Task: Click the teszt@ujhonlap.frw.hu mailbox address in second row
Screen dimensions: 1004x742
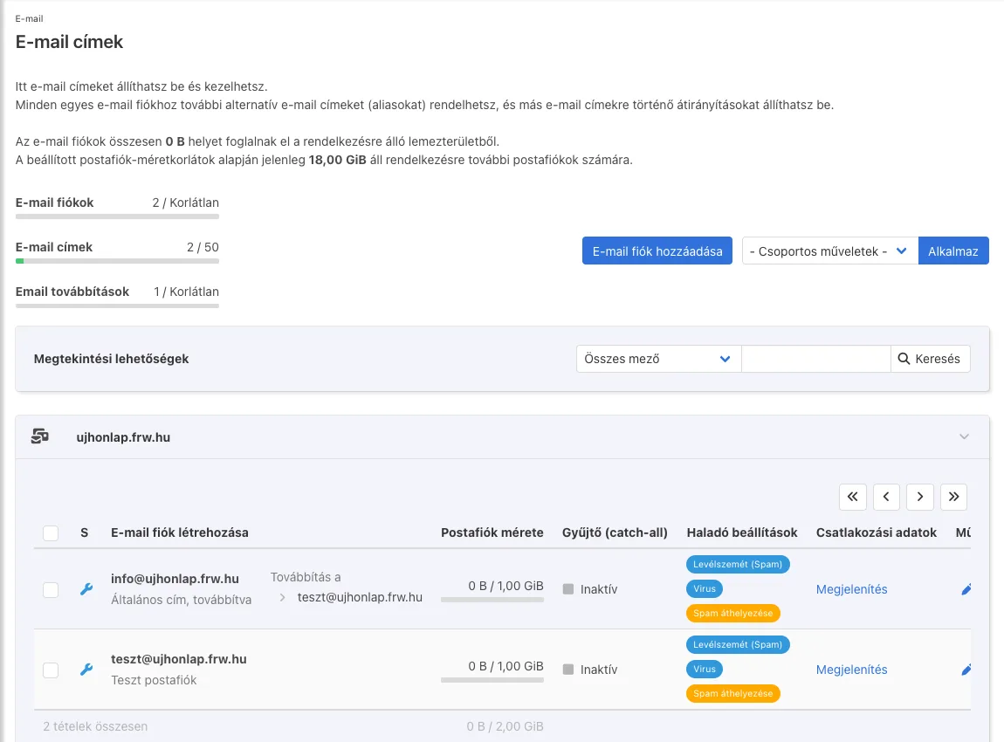Action: [179, 659]
